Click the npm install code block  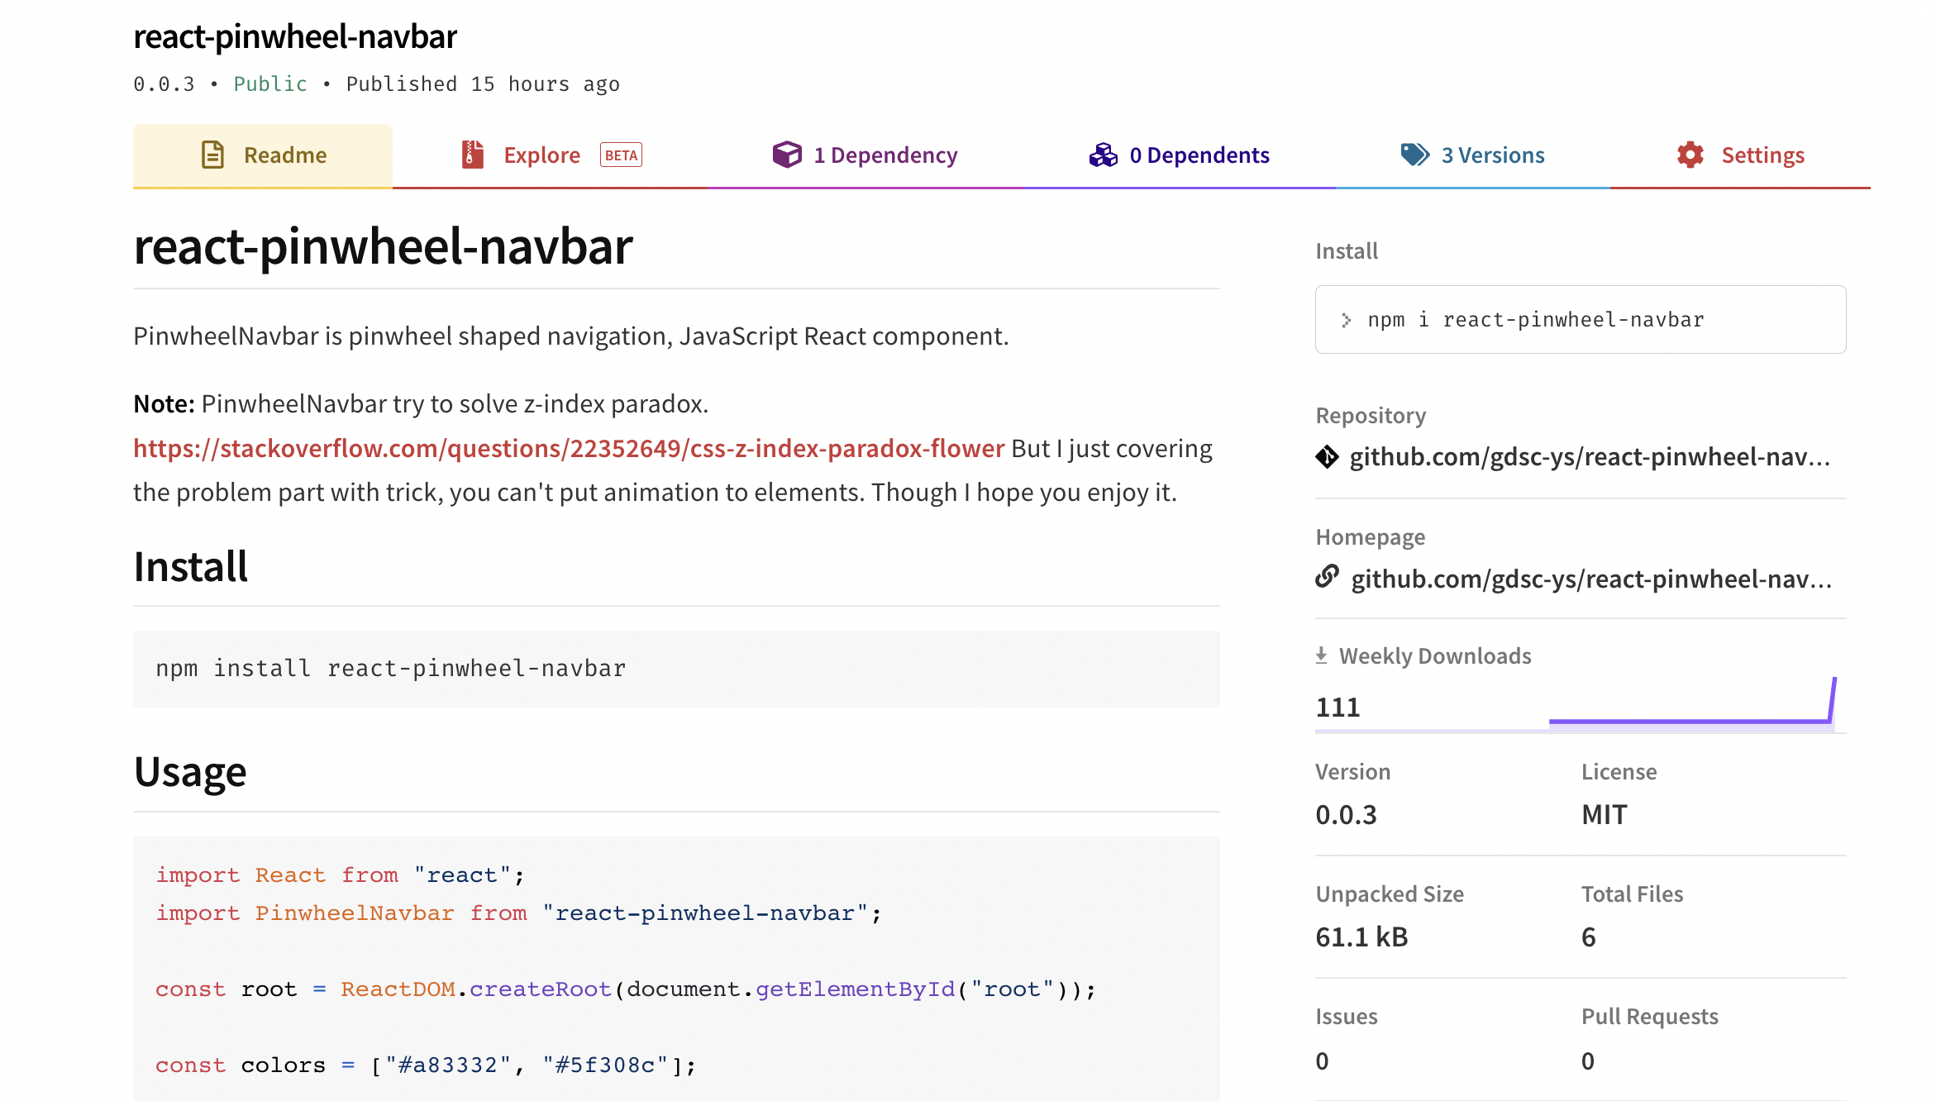click(676, 669)
